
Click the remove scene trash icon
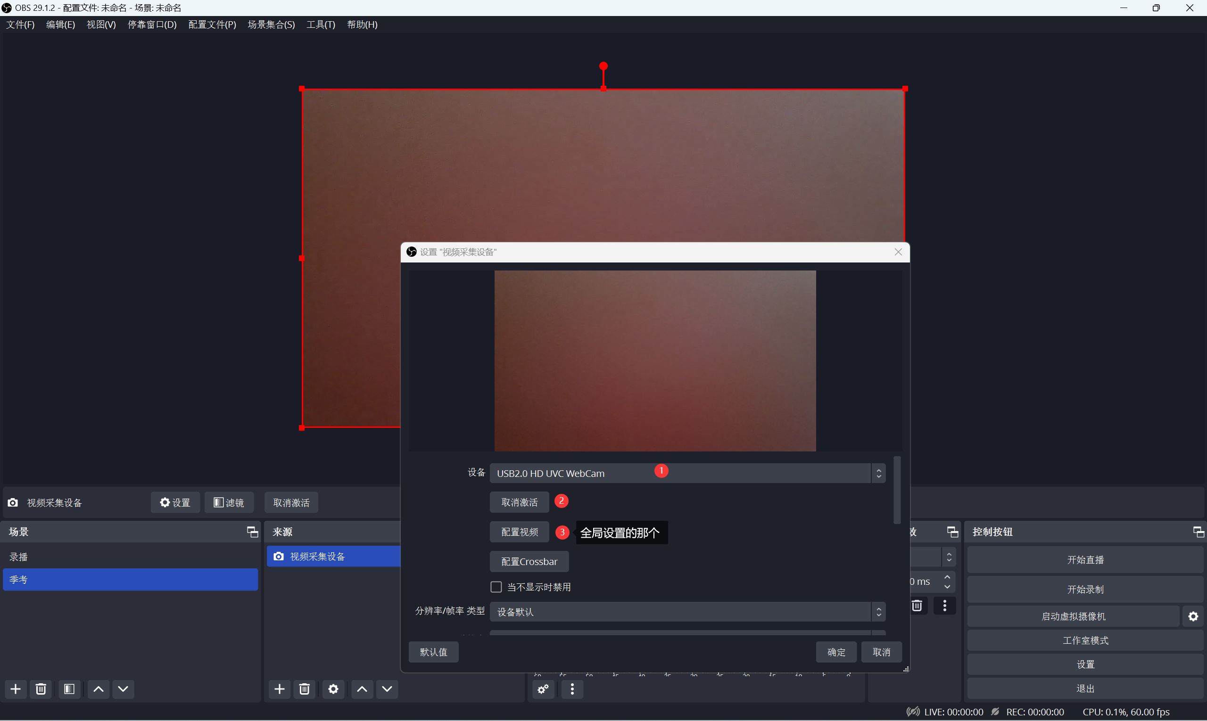click(41, 688)
